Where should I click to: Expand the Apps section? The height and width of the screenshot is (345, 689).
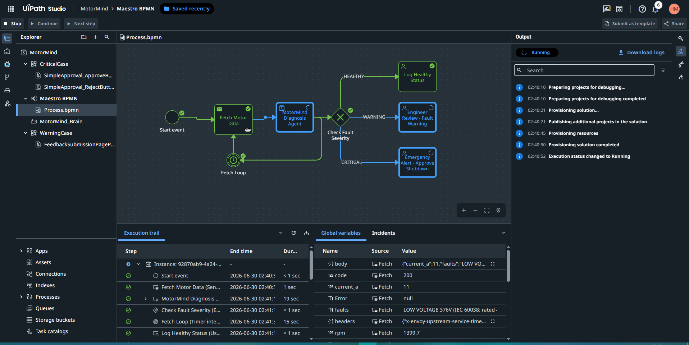21,251
